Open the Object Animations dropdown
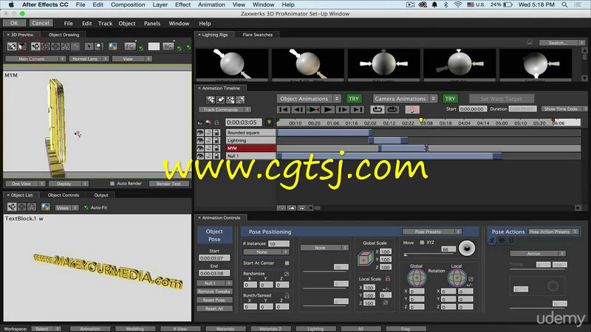 309,99
